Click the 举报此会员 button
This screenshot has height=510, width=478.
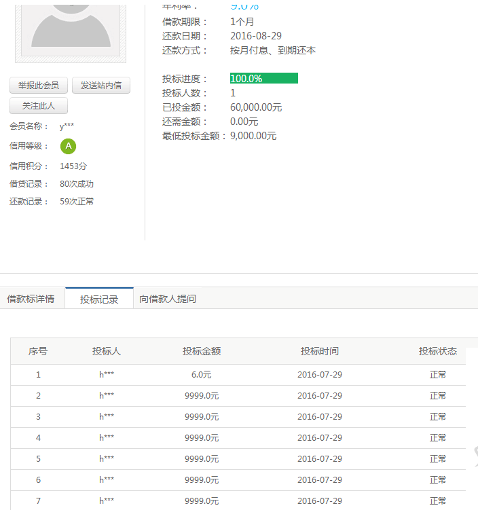[x=39, y=86]
